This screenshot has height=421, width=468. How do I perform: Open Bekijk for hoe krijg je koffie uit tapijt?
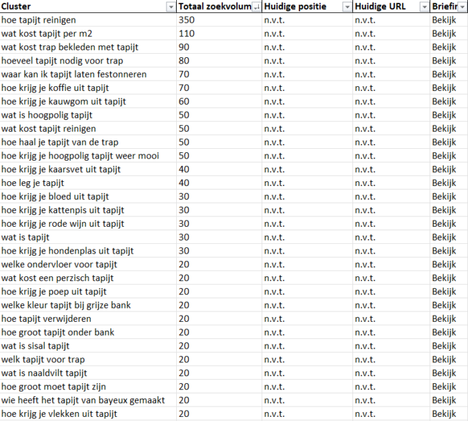444,88
